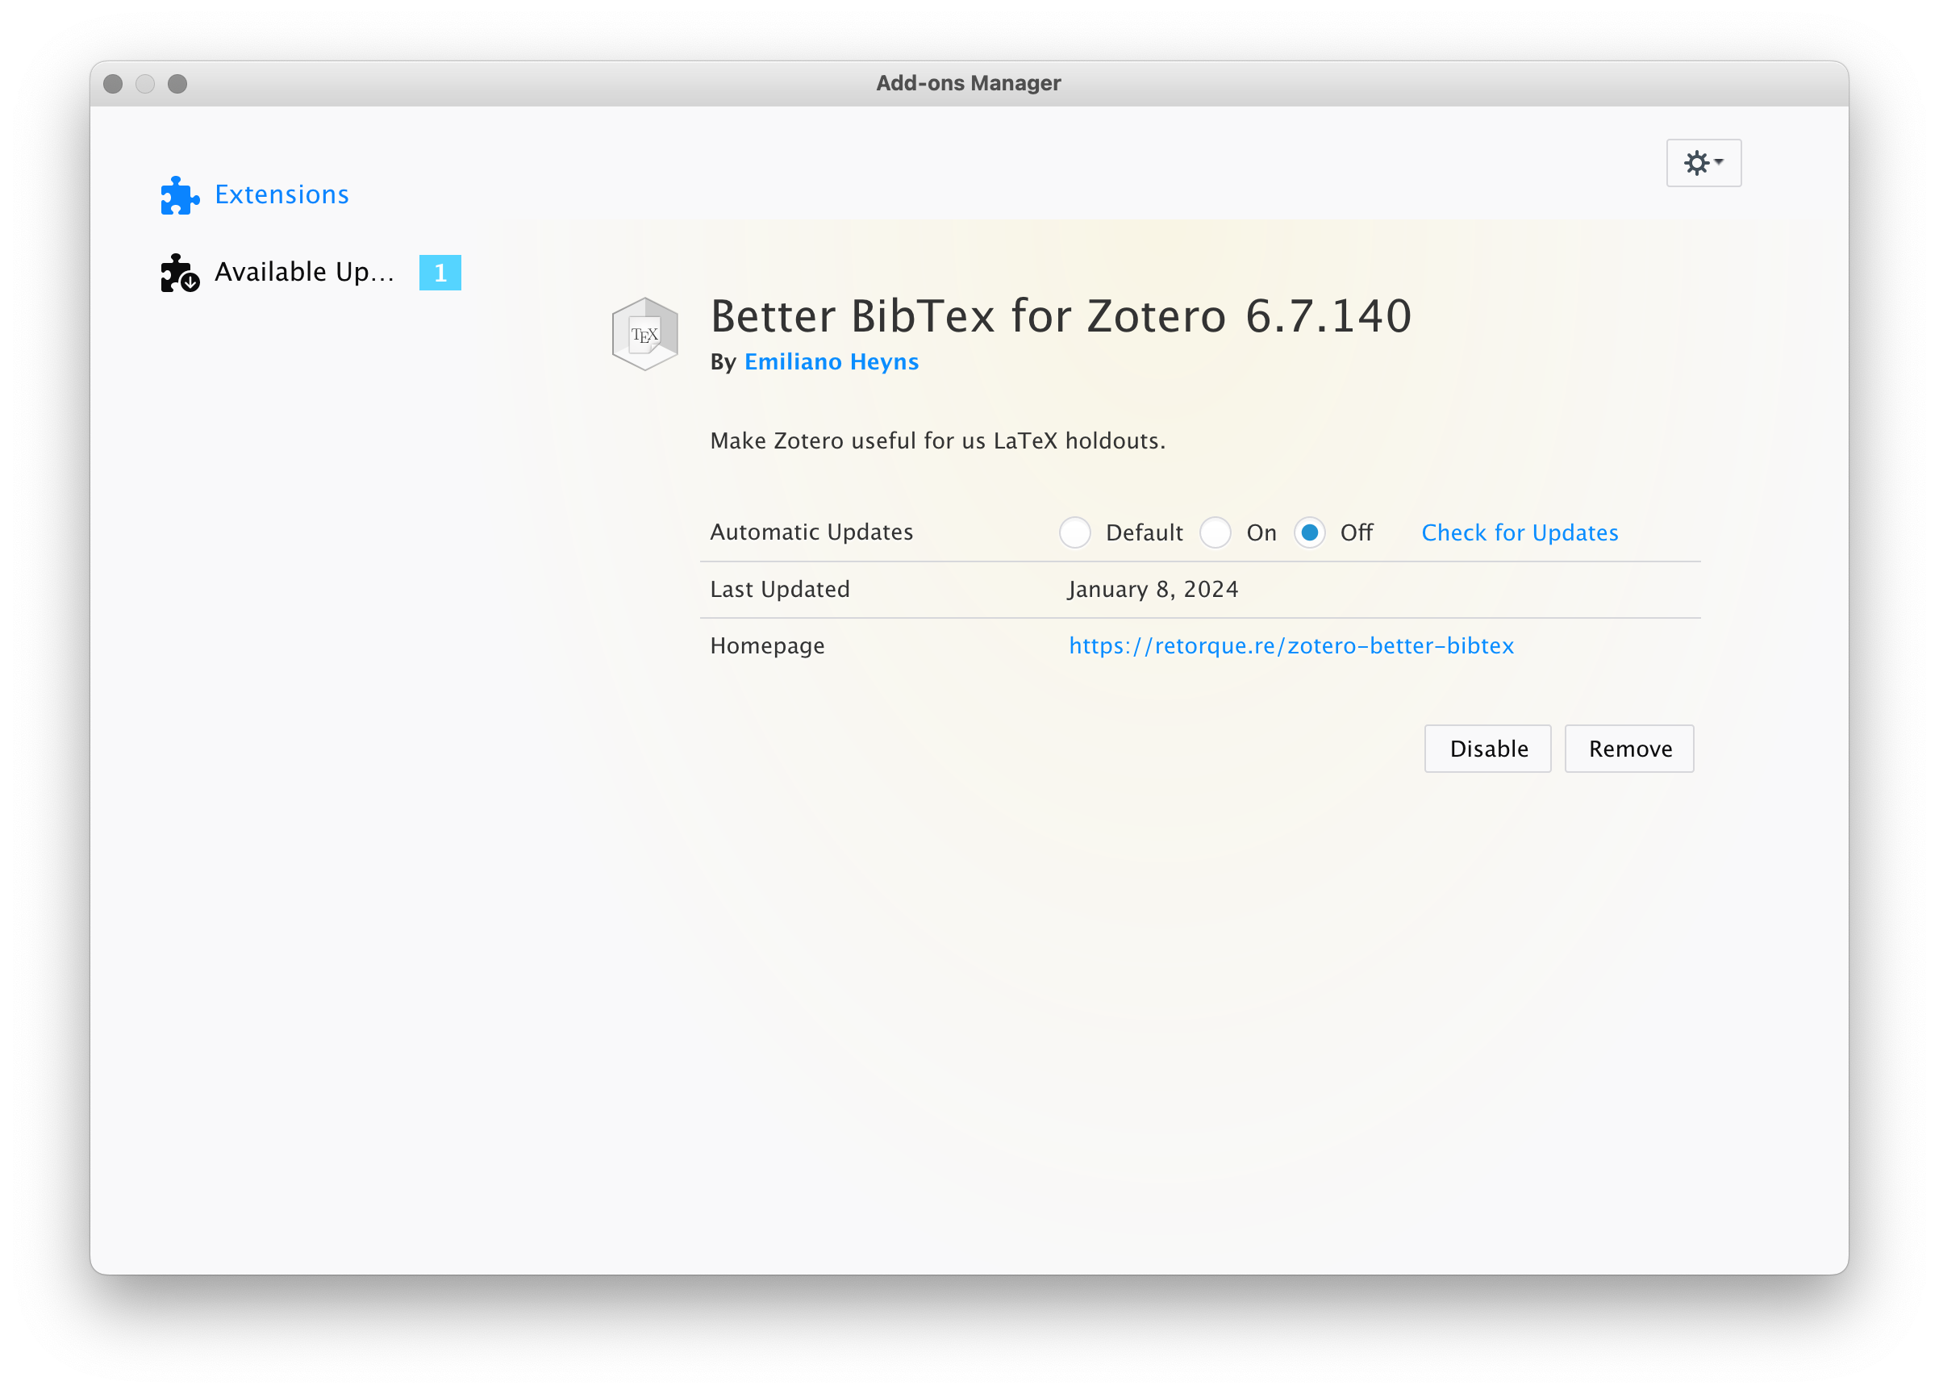Click the Better BibTex hexagon TeX icon
The image size is (1939, 1394).
coord(644,333)
